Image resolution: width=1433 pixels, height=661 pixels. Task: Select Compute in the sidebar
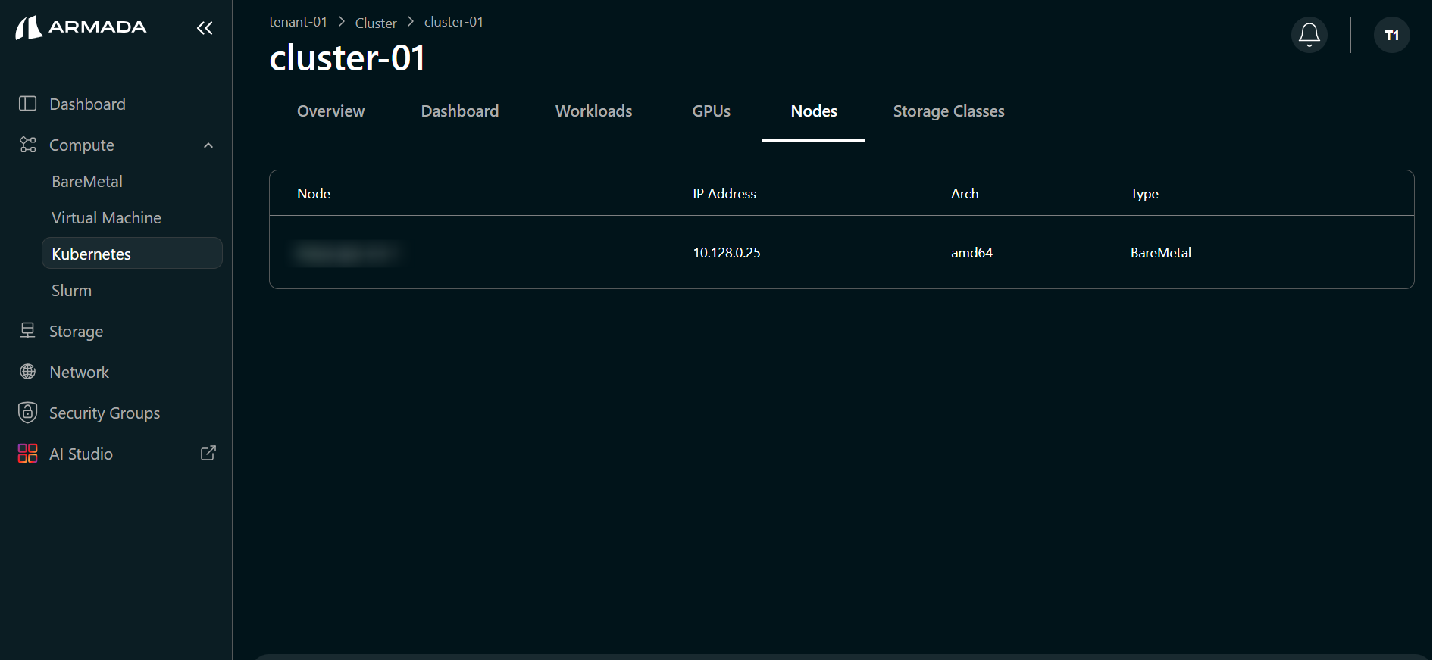click(82, 145)
